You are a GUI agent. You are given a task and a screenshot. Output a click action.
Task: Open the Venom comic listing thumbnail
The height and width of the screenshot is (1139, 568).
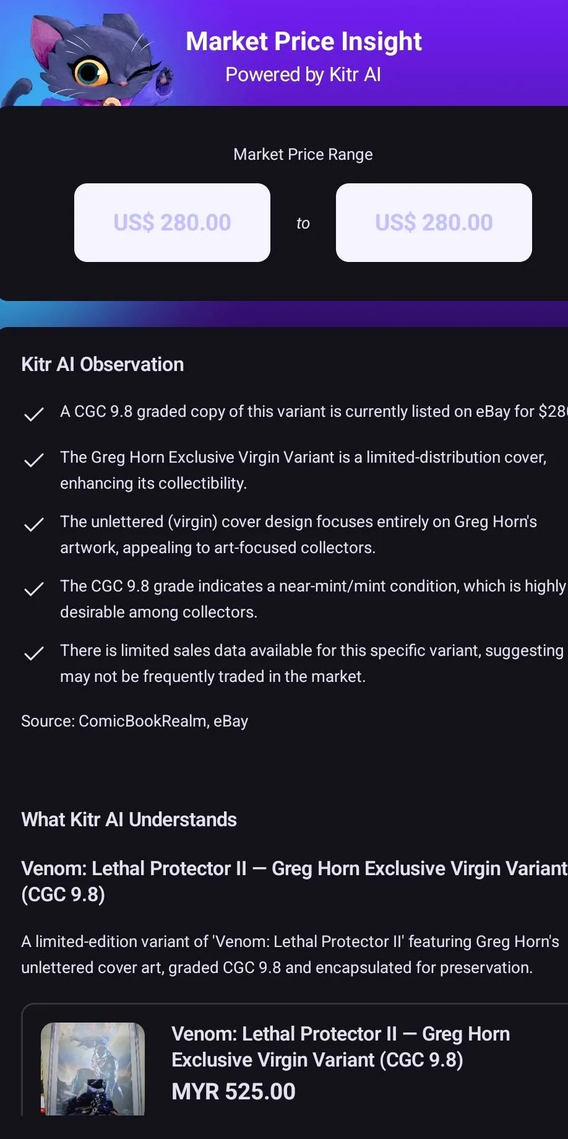(93, 1068)
